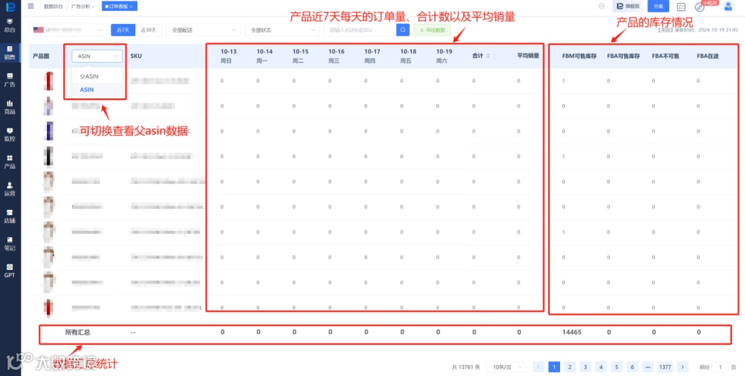Click the 导出数据 export button
745x376 pixels.
pos(433,30)
